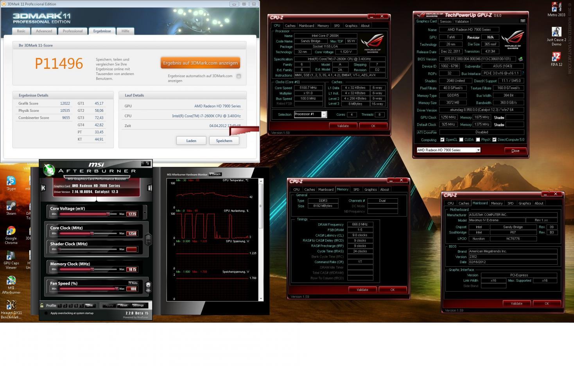Open MSI Afterburner desktop shortcut
Screen dimensions: 574x366
point(11,285)
